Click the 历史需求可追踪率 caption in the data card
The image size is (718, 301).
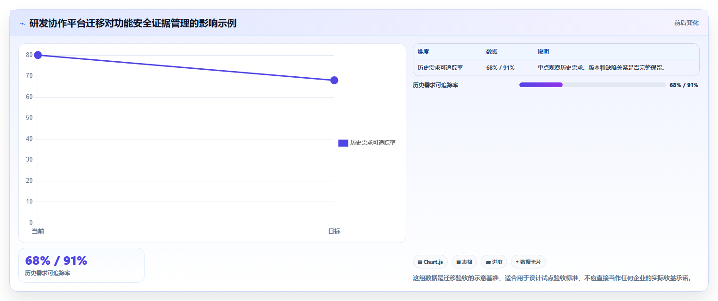pyautogui.click(x=48, y=273)
